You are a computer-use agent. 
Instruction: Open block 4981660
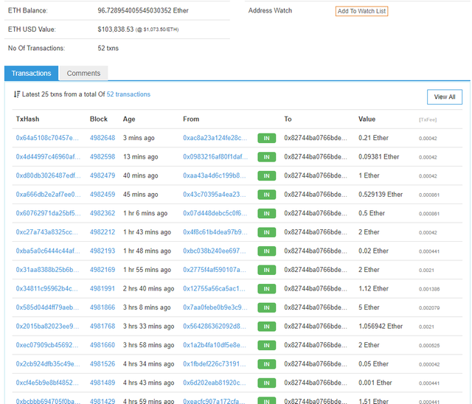pyautogui.click(x=103, y=345)
